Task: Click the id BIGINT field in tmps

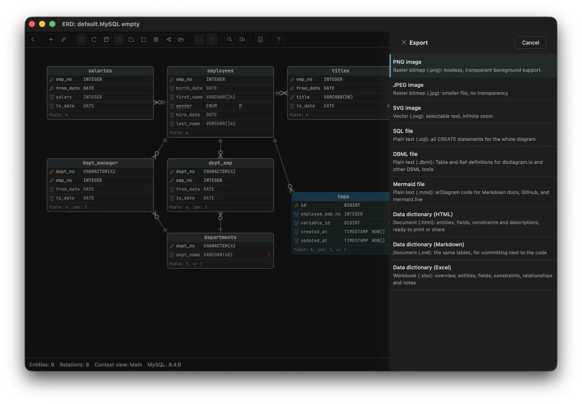Action: tap(341, 205)
